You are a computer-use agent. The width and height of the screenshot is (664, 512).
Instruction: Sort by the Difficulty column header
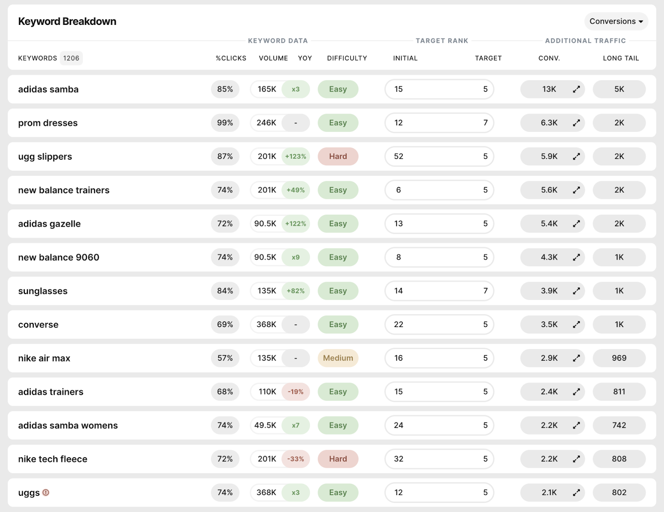coord(347,58)
